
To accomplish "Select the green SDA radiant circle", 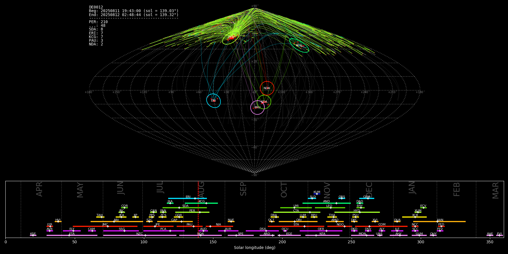I will pyautogui.click(x=264, y=102).
